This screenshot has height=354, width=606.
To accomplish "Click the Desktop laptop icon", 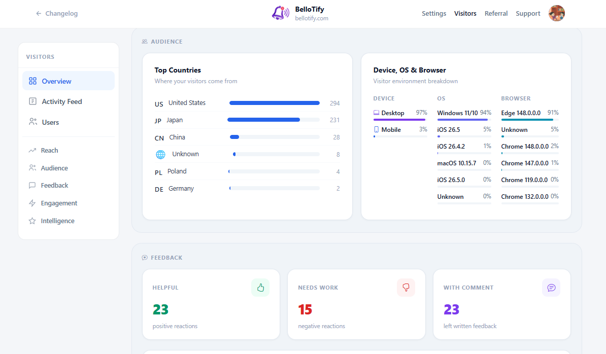I will coord(376,113).
